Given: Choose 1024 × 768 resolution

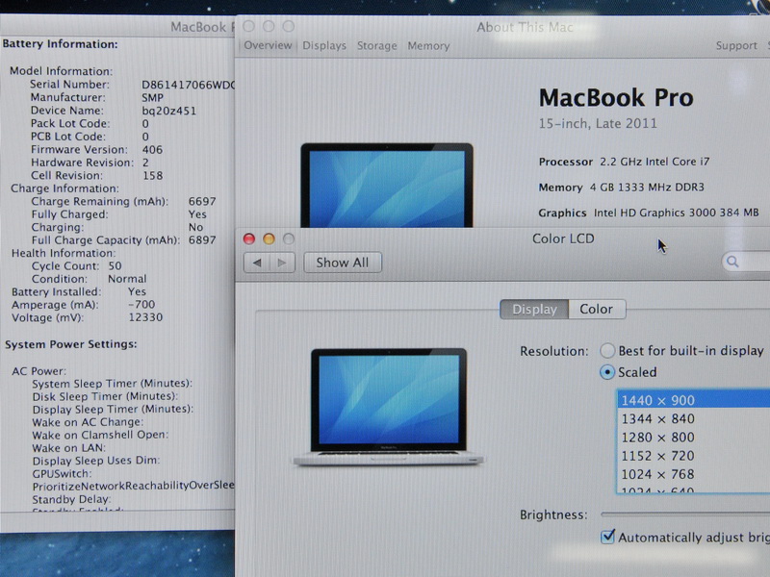Looking at the screenshot, I should click(x=693, y=474).
